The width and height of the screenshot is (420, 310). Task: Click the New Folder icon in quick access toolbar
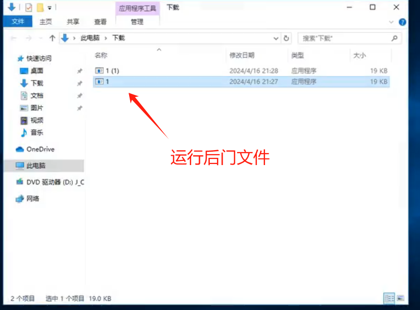40,8
